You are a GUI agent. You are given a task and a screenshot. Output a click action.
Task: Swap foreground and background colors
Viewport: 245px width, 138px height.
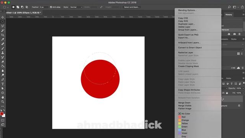coord(4,110)
